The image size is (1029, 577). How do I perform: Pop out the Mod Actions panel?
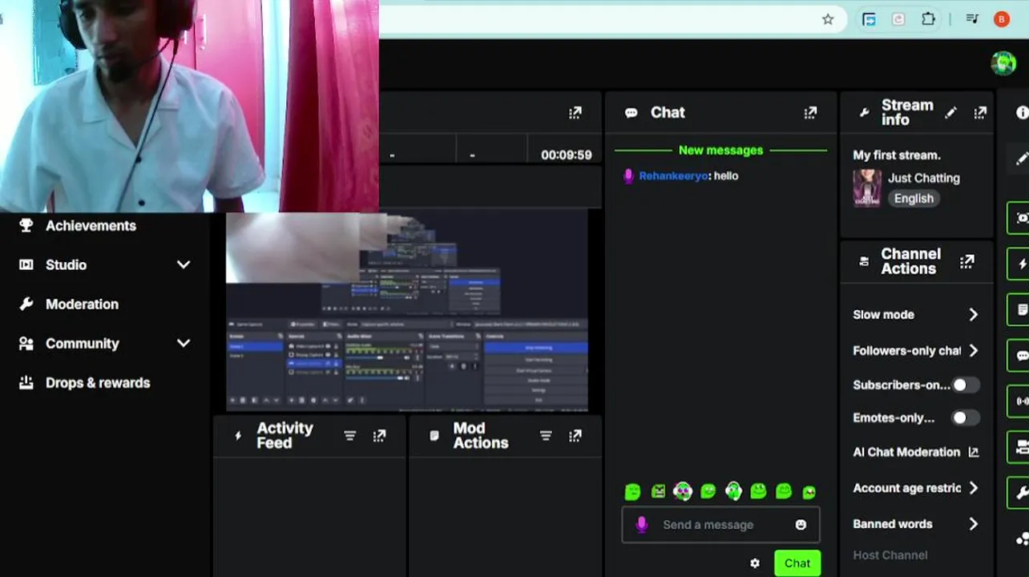coord(575,436)
